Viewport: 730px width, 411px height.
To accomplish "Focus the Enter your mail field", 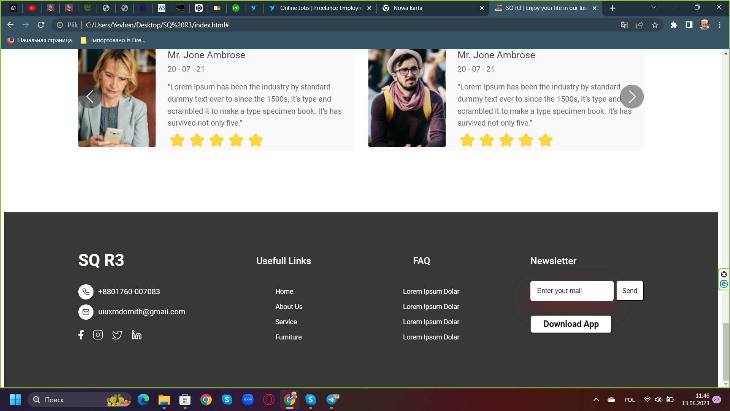I will click(x=572, y=291).
